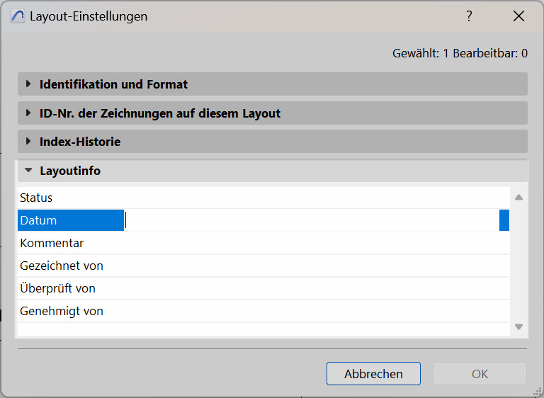The height and width of the screenshot is (398, 544).
Task: Select the Status row
Action: 263,198
